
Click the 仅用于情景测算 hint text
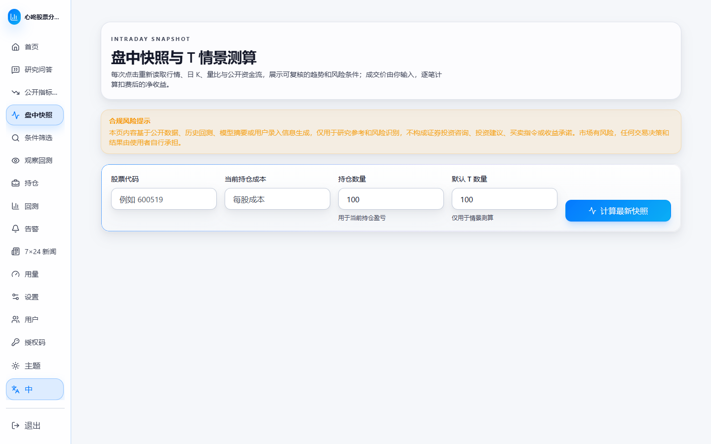click(473, 218)
